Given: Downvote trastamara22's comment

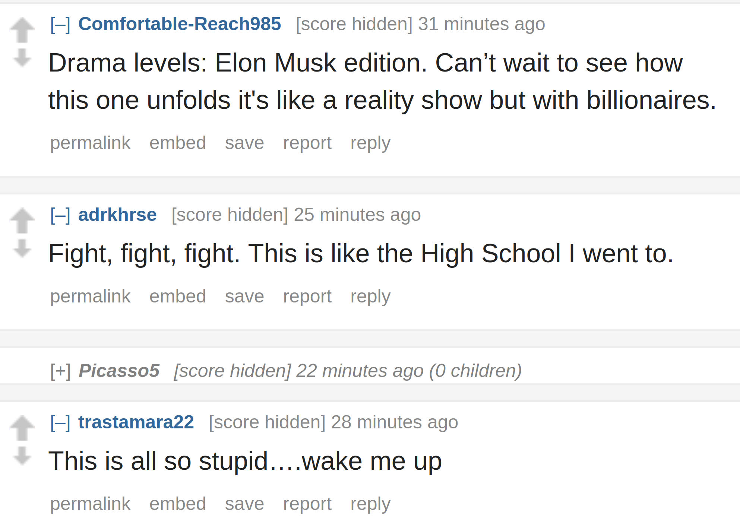Looking at the screenshot, I should click(x=22, y=456).
